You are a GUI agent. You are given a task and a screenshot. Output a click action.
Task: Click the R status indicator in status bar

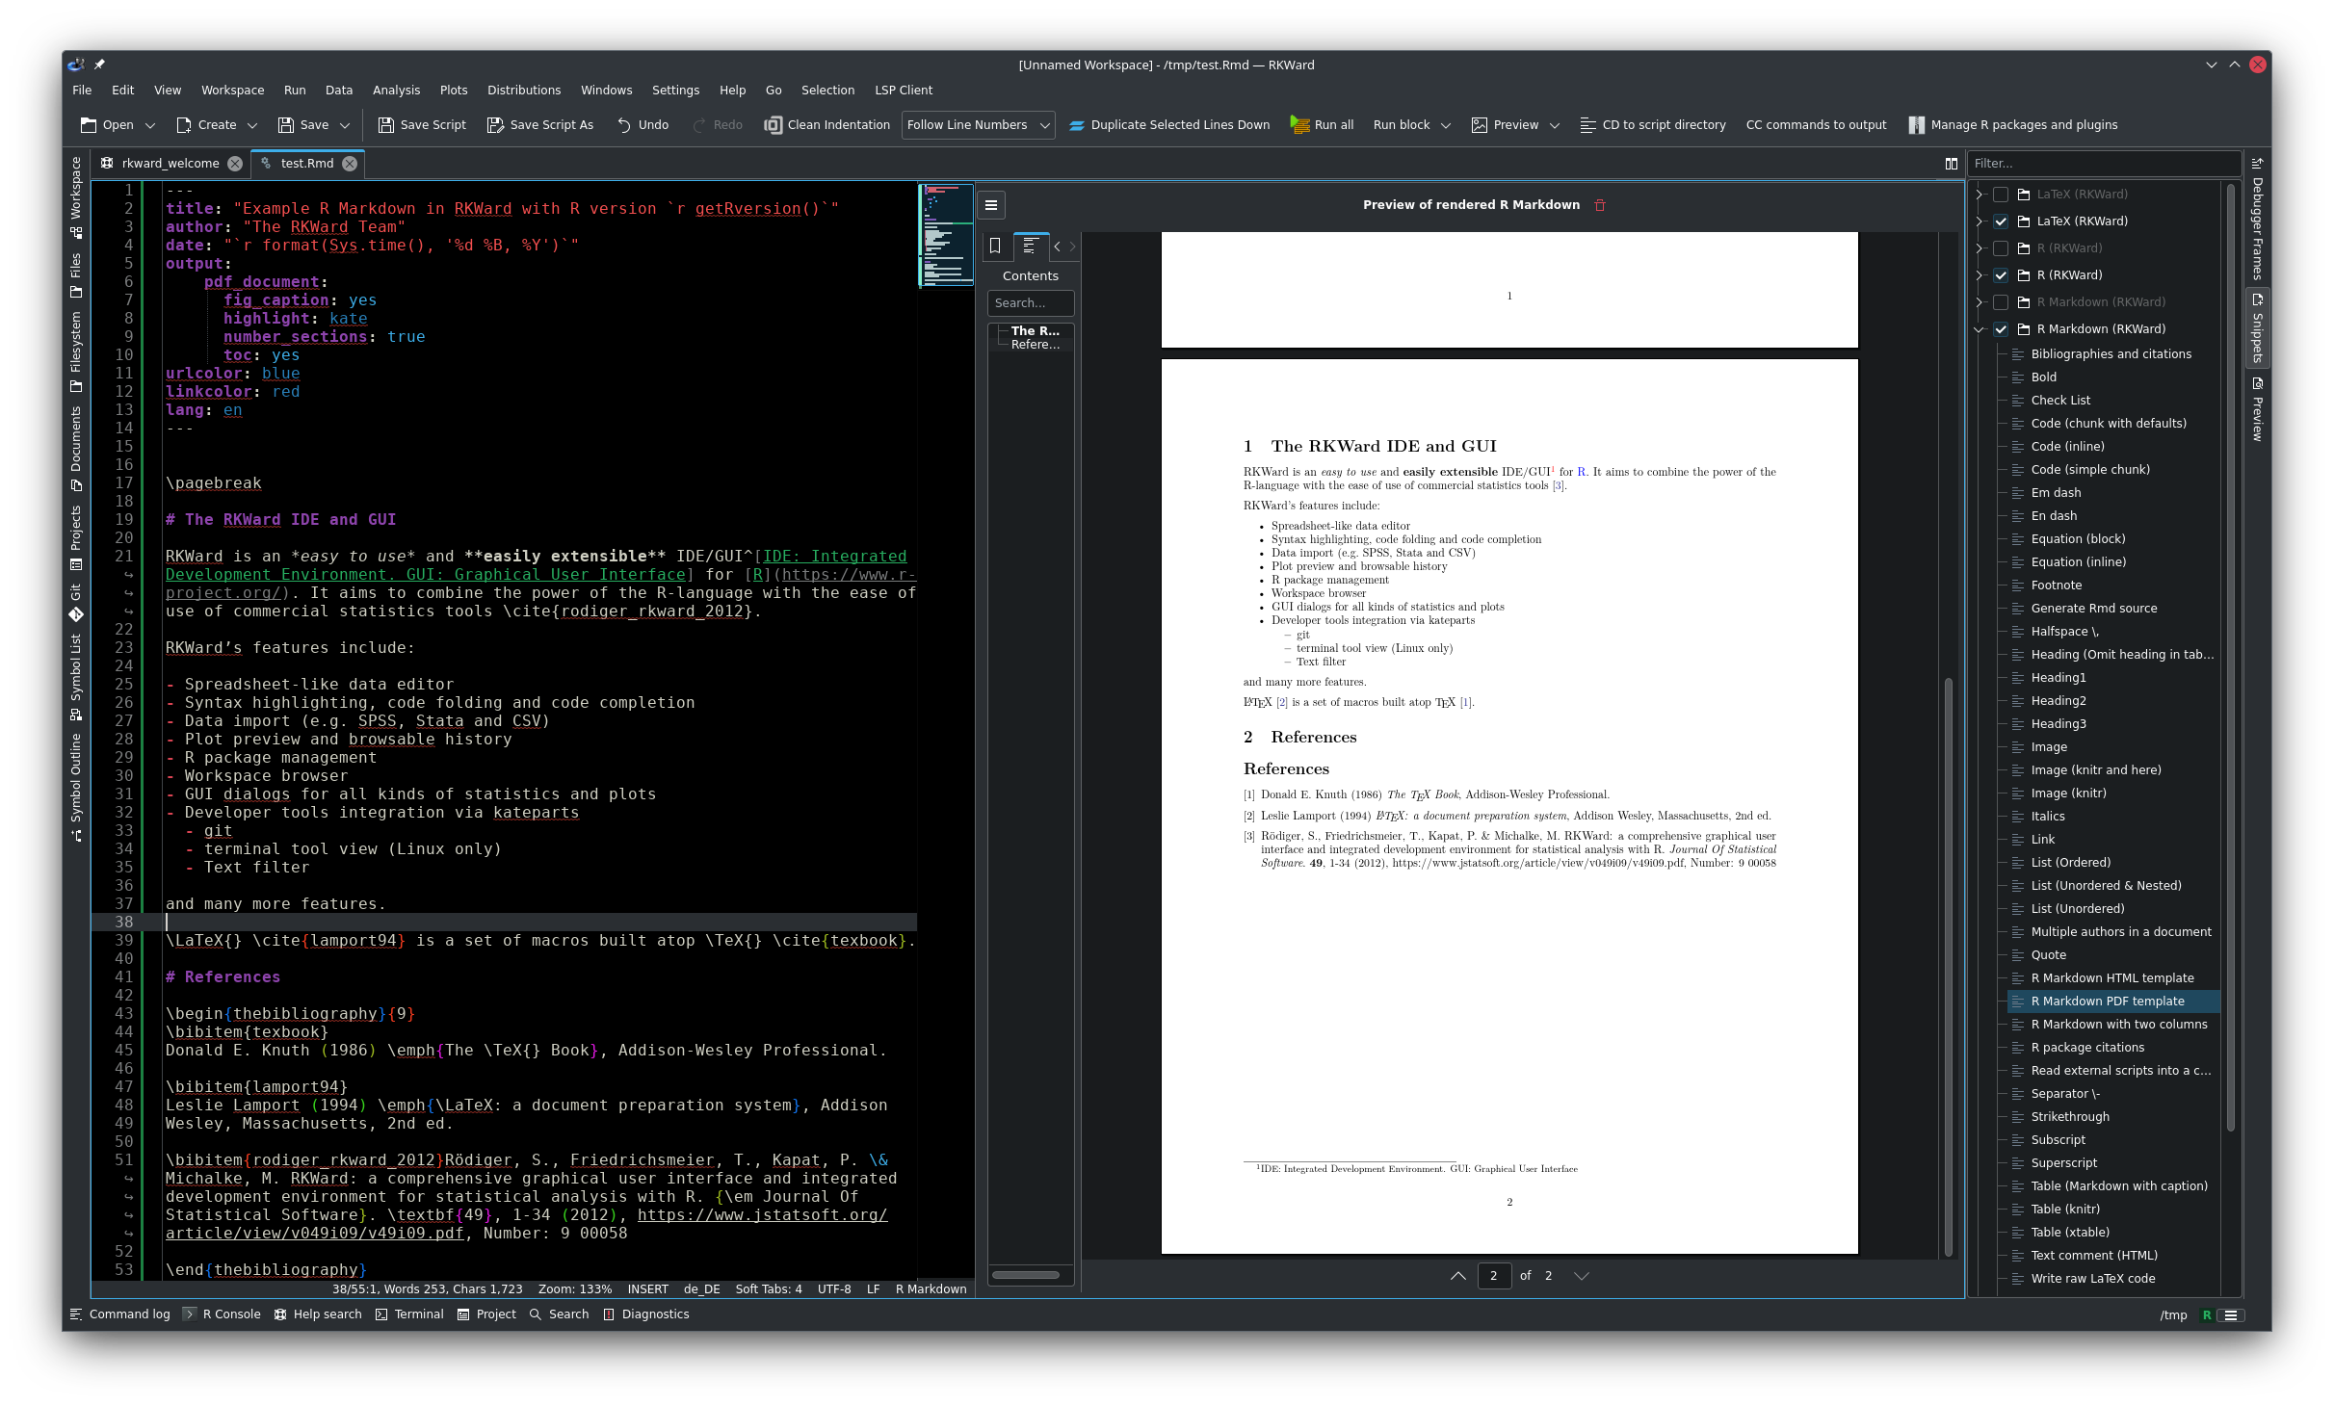click(2207, 1315)
